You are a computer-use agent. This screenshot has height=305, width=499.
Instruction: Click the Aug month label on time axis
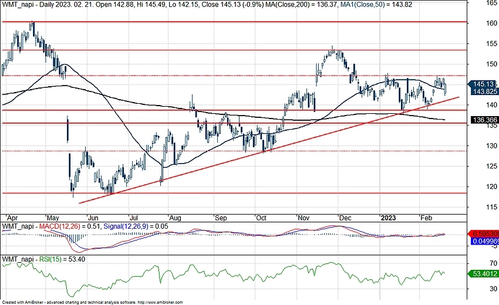pos(175,218)
